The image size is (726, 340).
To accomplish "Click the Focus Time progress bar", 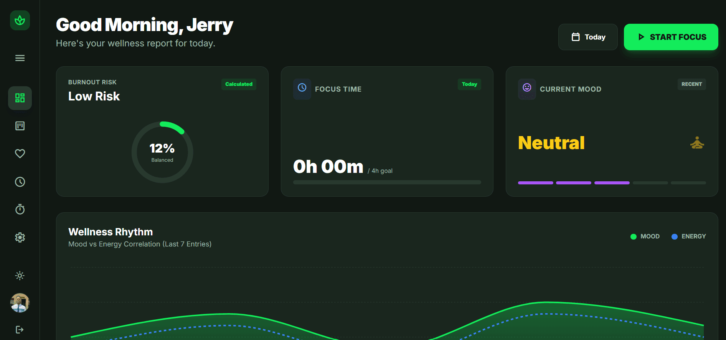I will (x=387, y=182).
